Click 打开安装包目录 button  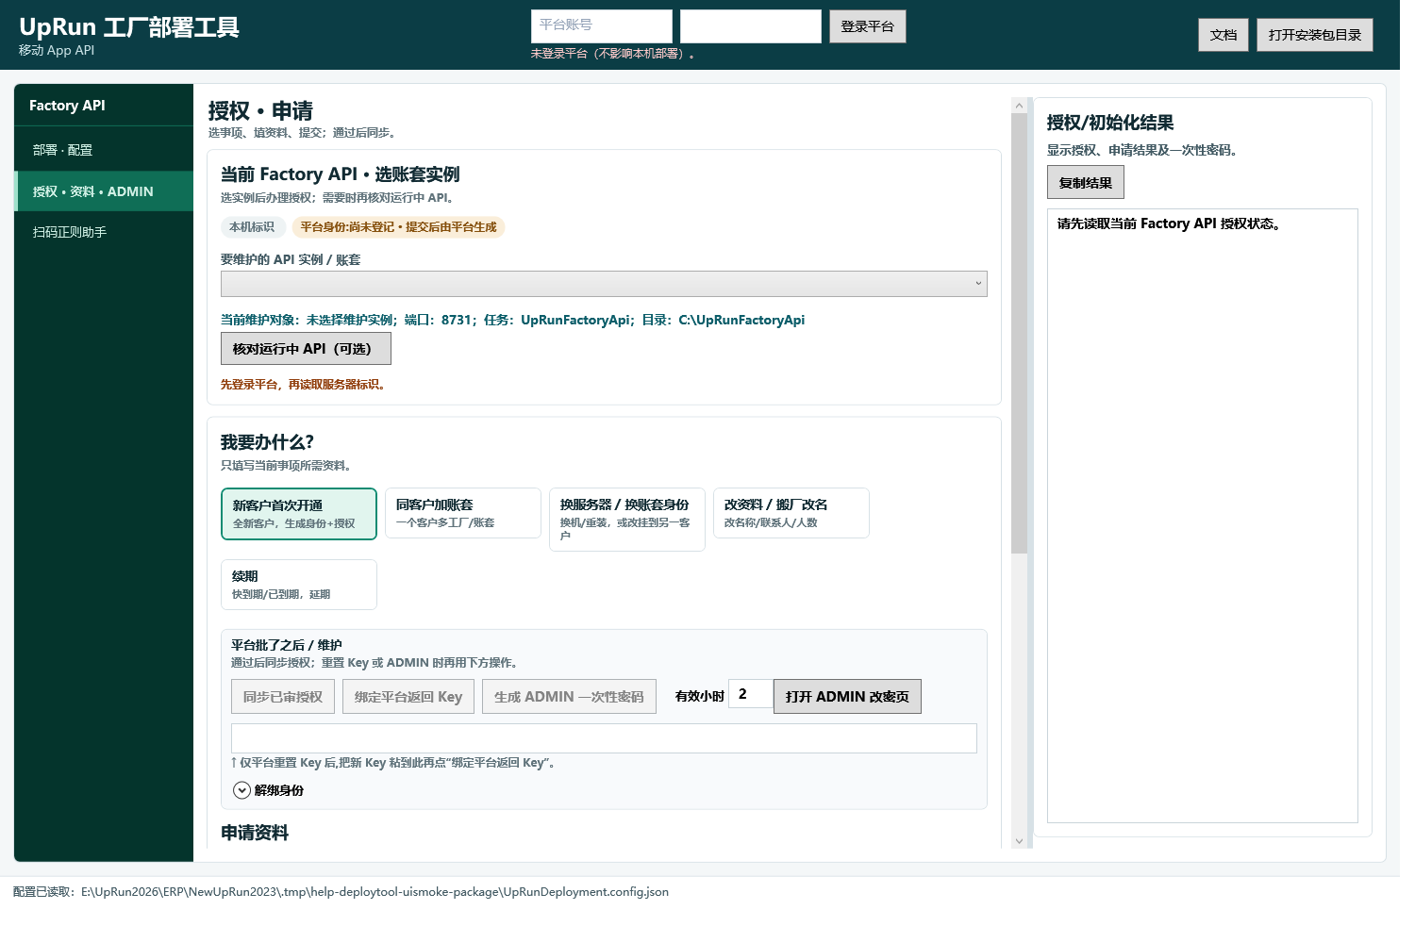1315,35
